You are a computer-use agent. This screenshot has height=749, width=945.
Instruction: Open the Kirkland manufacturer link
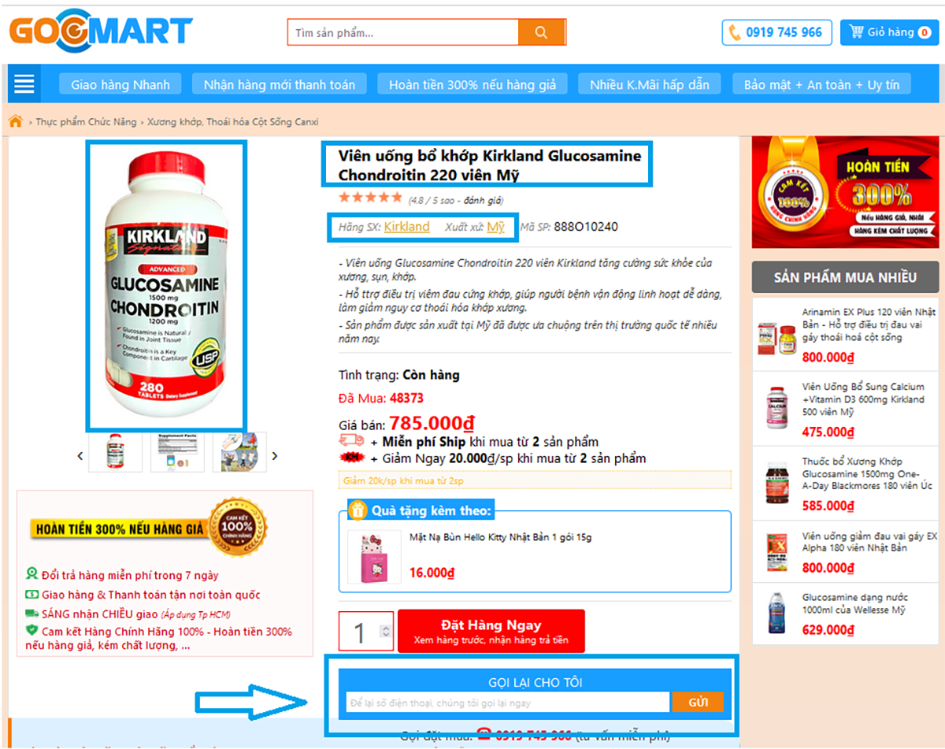407,227
